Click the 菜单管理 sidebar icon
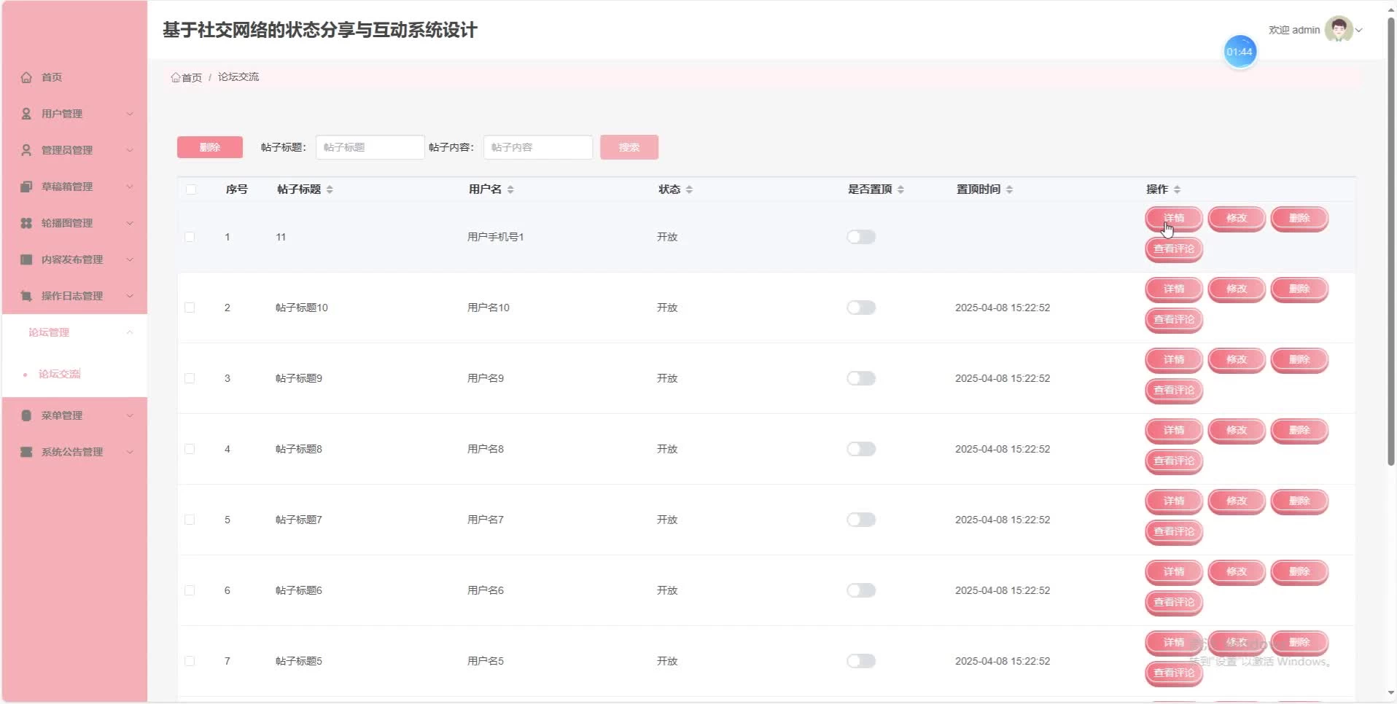1397x704 pixels. click(x=26, y=415)
